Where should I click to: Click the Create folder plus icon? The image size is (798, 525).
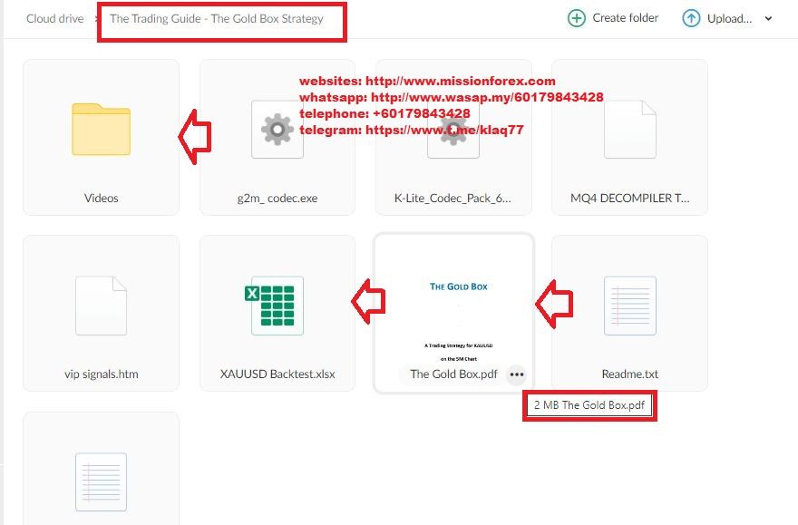point(576,18)
